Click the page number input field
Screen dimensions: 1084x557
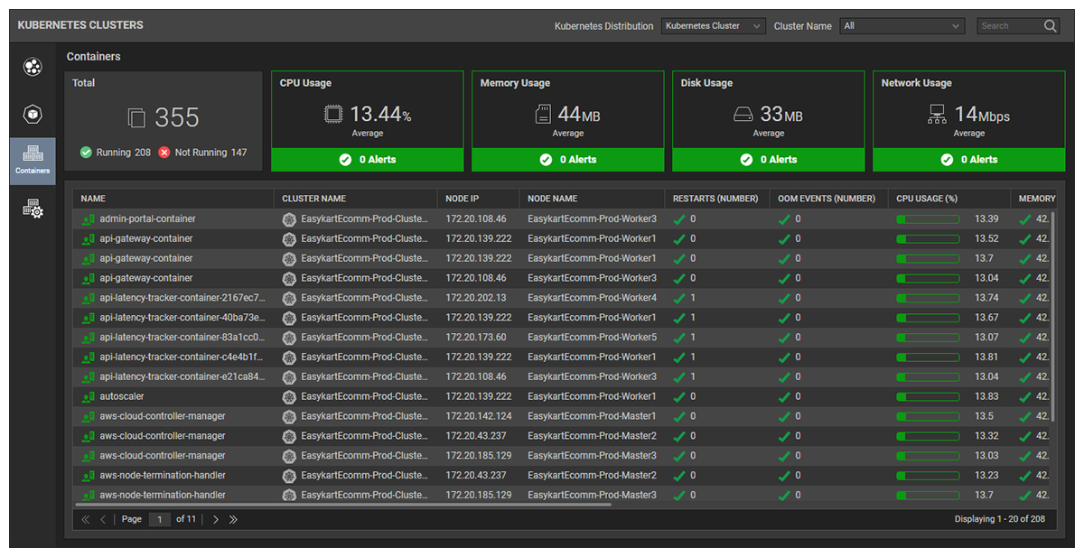pyautogui.click(x=160, y=519)
